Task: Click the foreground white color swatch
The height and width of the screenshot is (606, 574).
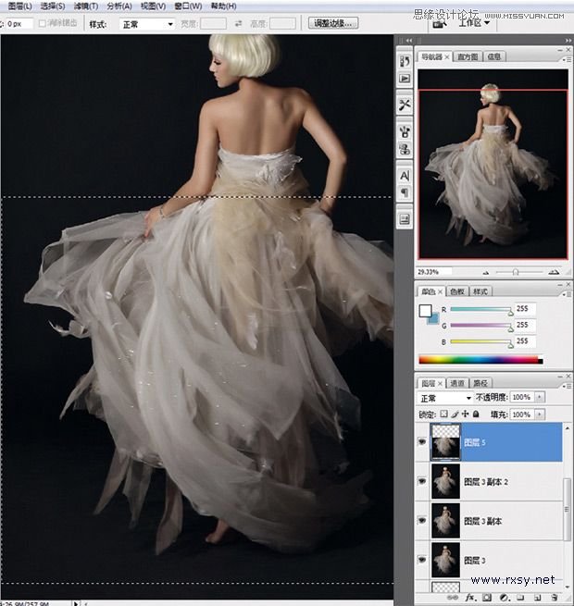Action: click(x=425, y=310)
